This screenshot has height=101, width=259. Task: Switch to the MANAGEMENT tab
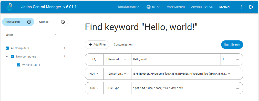coord(176,7)
